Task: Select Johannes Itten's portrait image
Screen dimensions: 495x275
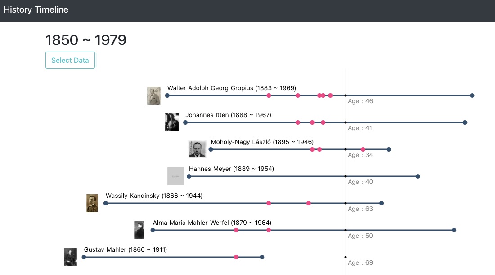Action: (x=171, y=122)
